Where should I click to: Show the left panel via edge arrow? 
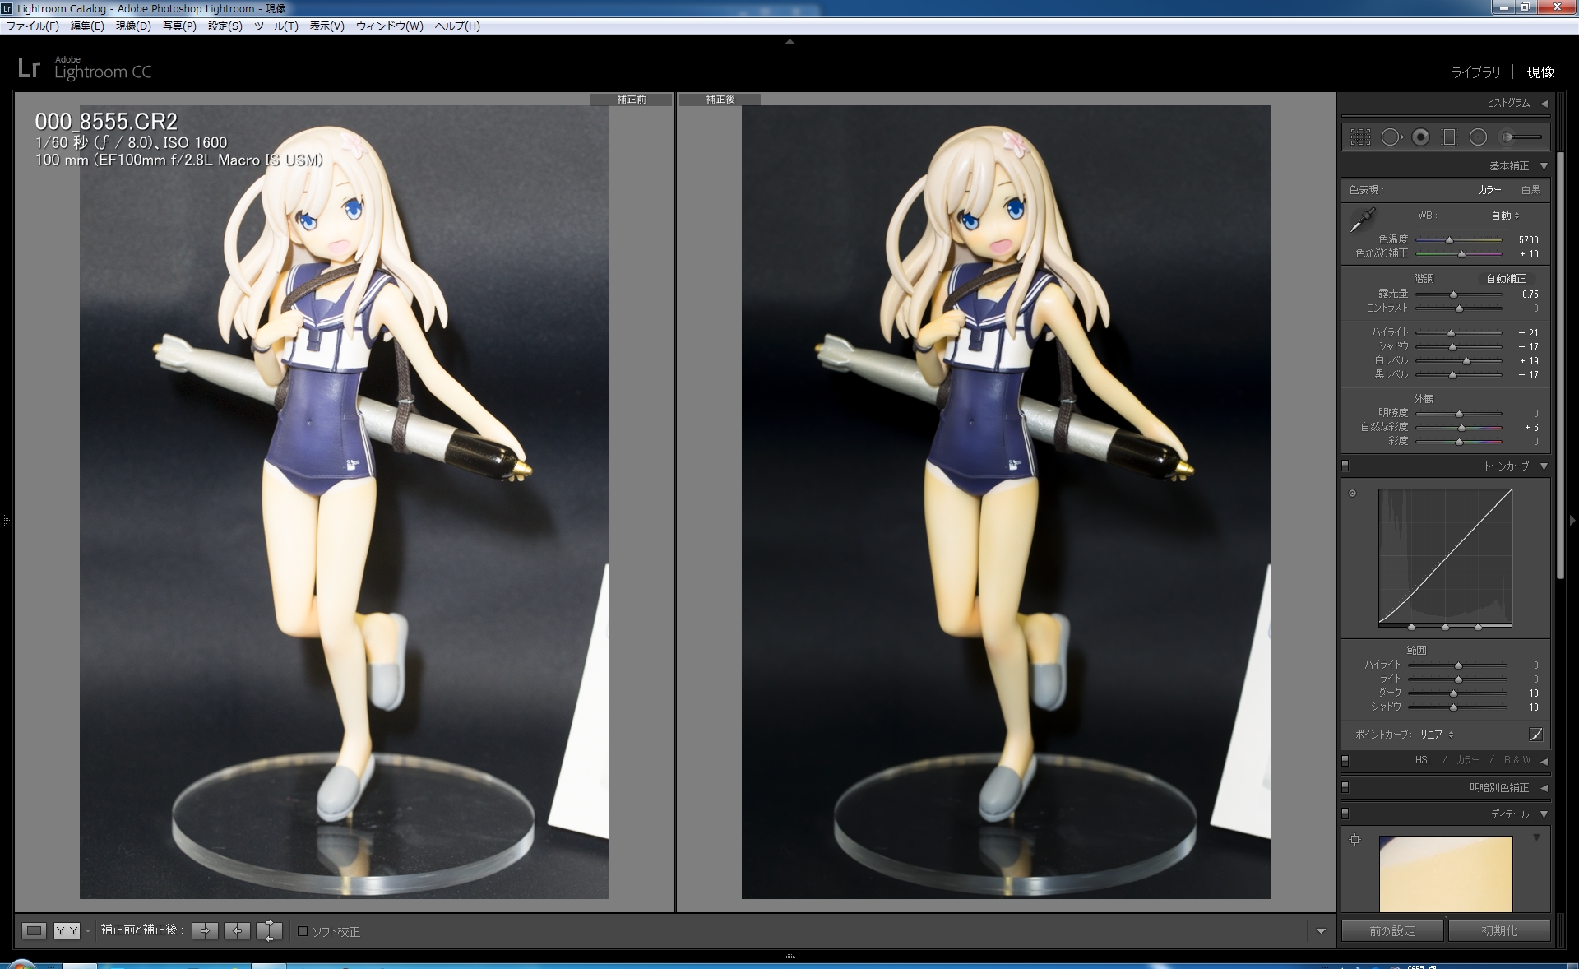6,520
